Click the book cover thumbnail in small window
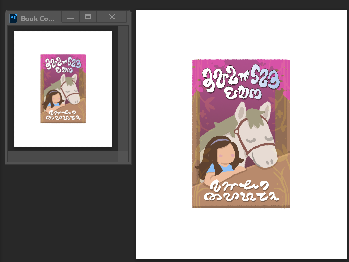Viewport: 349px width, 262px height. tap(63, 88)
